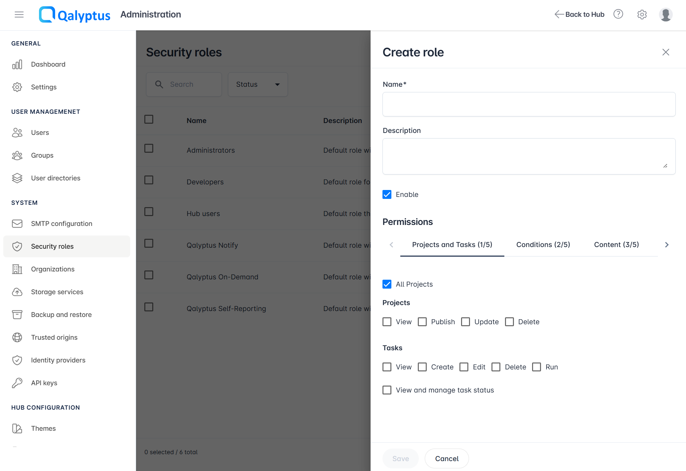Click the help question mark icon

tap(618, 14)
